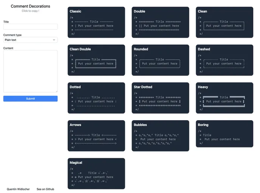Screen dimensions: 260x193
Task: Choose the Rounded comment style card
Action: (x=160, y=60)
